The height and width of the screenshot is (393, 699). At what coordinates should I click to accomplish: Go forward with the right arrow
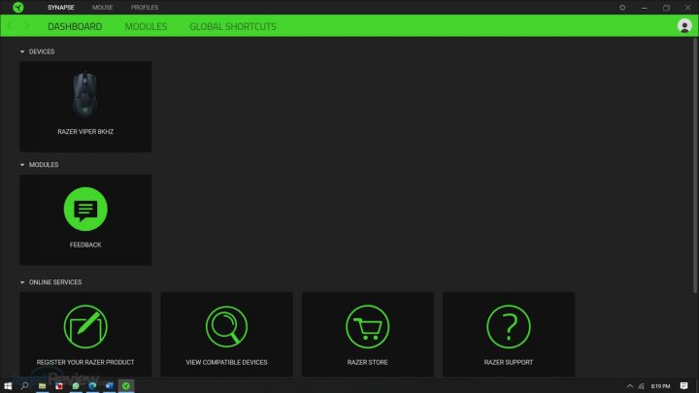27,26
